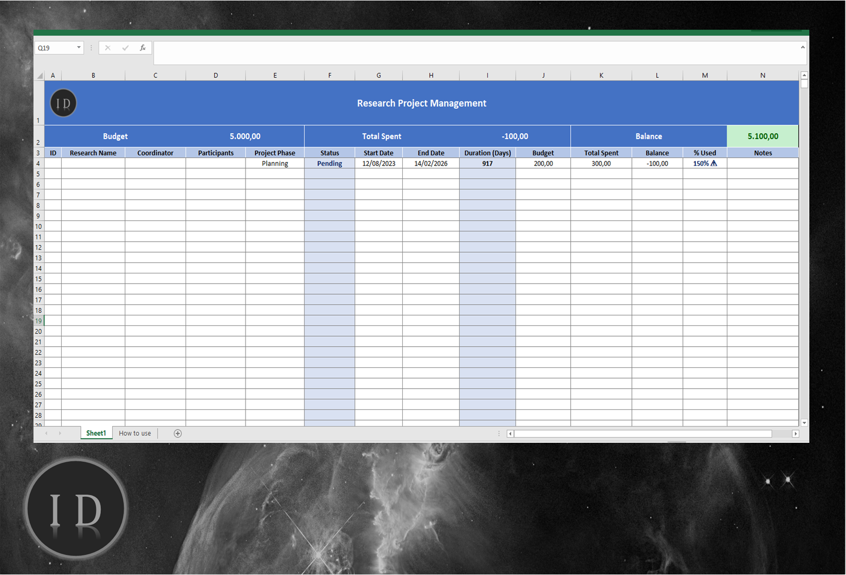846x575 pixels.
Task: Click the vertical scrollbar up arrow
Action: pyautogui.click(x=805, y=75)
